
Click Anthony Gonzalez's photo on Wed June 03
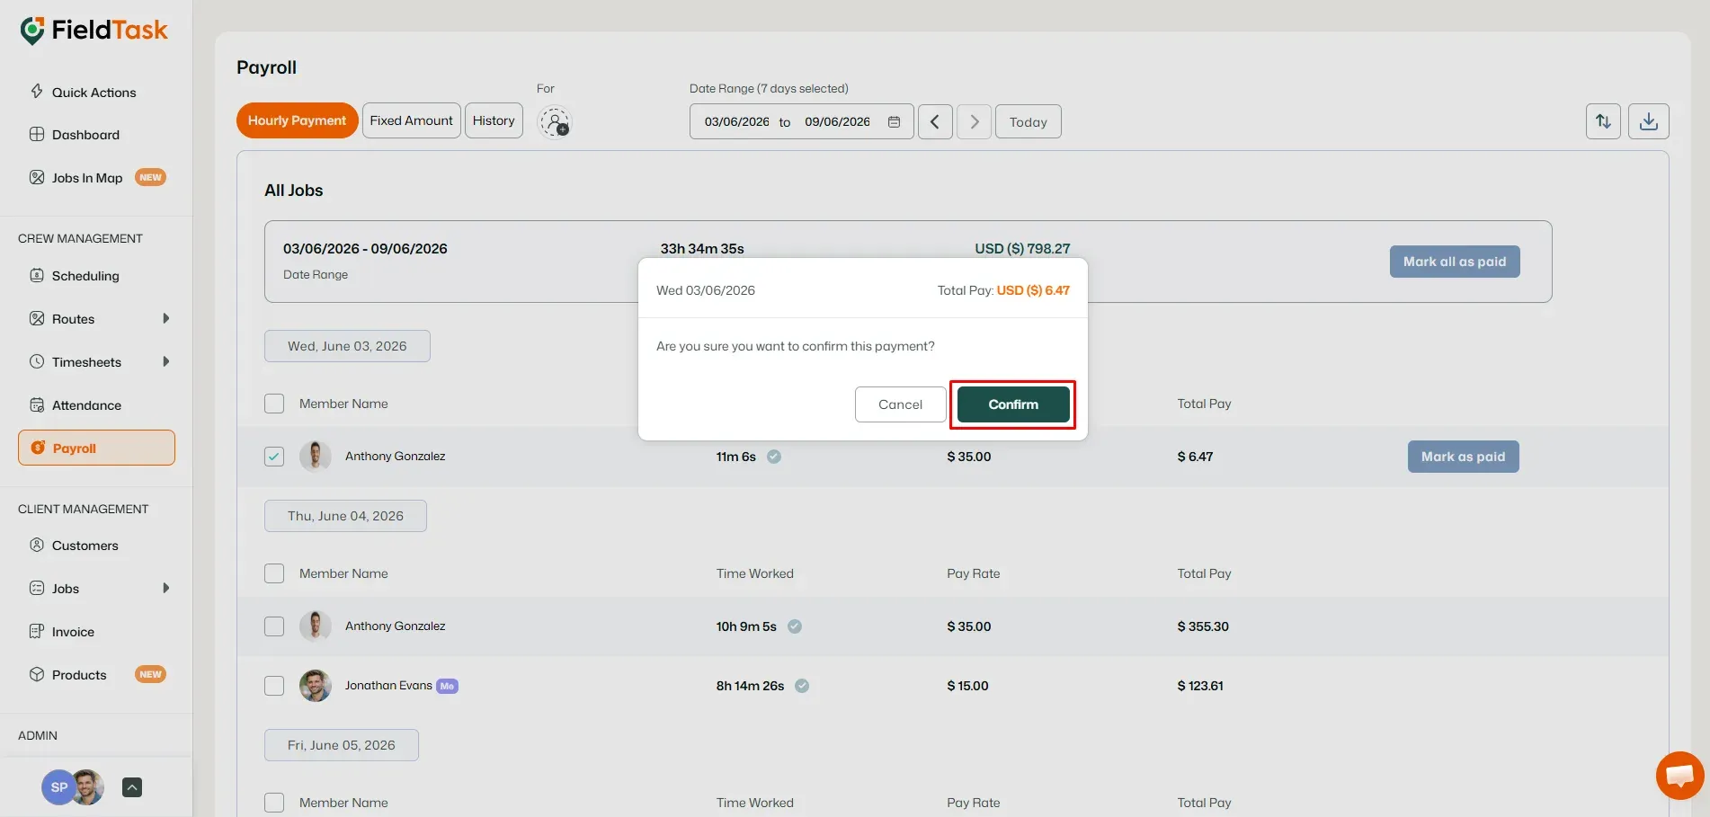(316, 457)
